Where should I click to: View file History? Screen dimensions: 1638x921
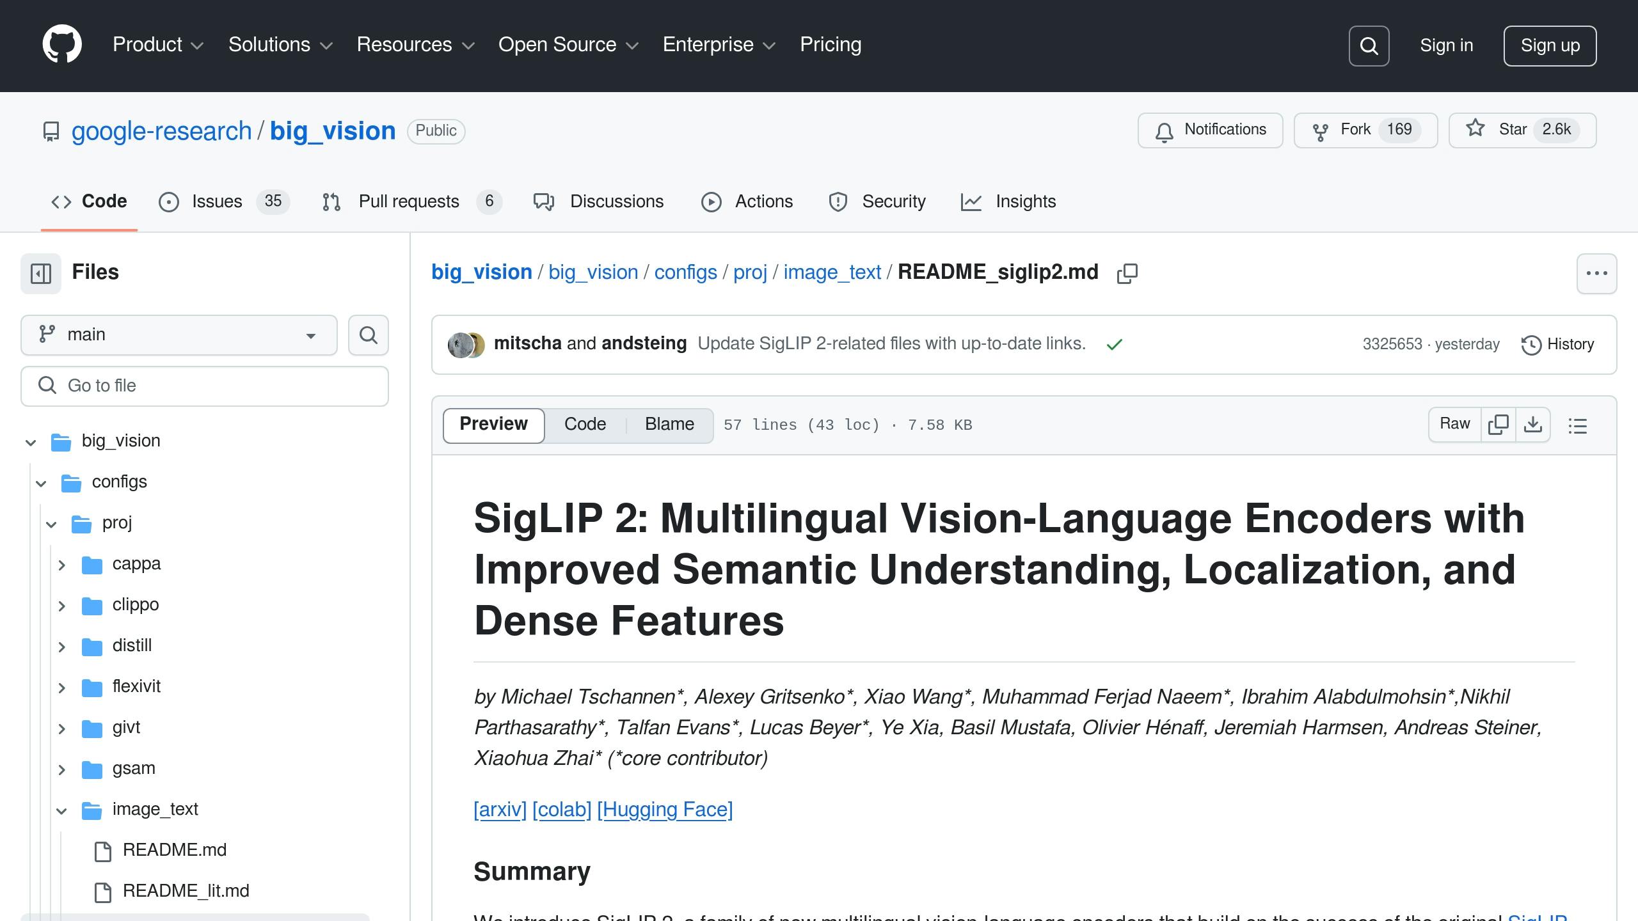[x=1557, y=345]
